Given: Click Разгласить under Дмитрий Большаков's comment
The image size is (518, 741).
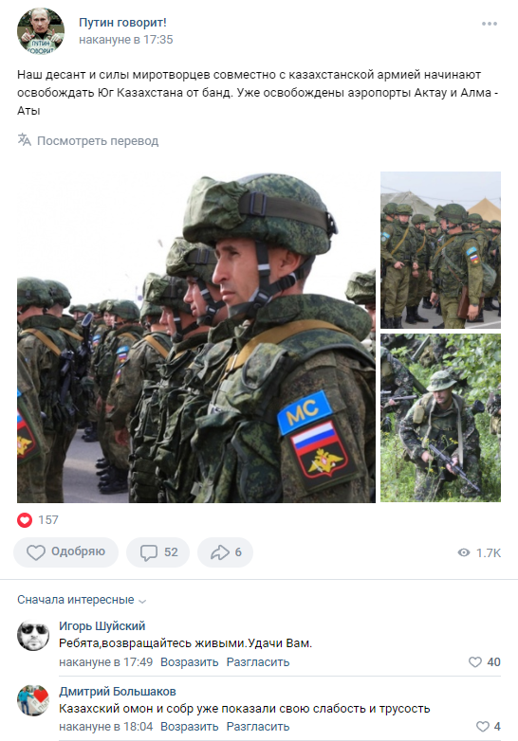Looking at the screenshot, I should pyautogui.click(x=258, y=727).
